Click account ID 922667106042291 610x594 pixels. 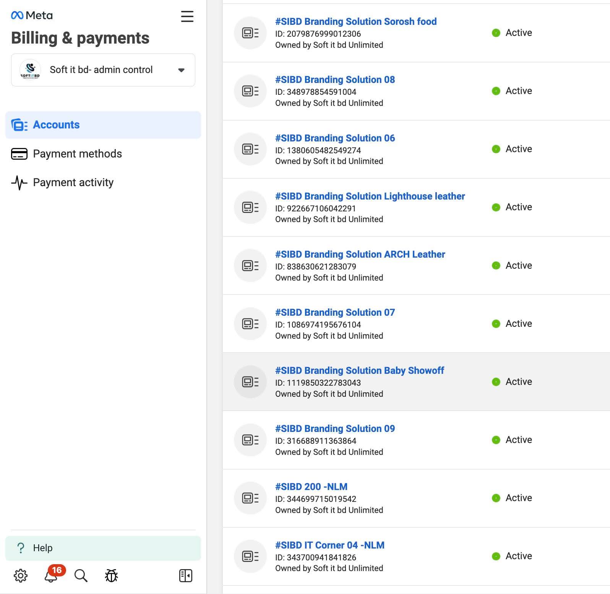click(316, 208)
